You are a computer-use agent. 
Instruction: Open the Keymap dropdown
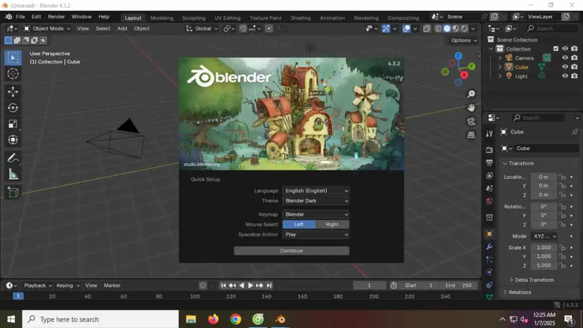(x=316, y=214)
